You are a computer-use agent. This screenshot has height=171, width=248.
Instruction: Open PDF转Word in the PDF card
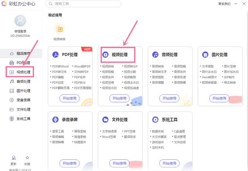tap(60, 66)
